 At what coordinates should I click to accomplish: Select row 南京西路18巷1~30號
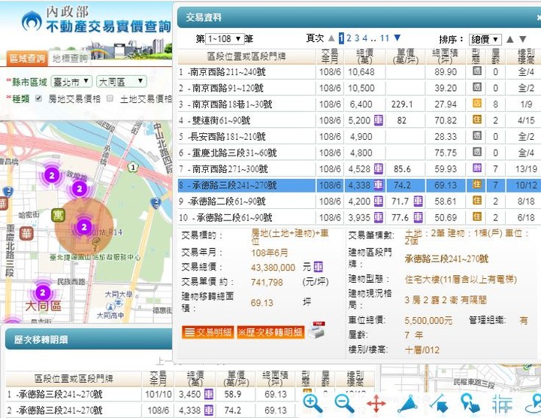(x=358, y=104)
